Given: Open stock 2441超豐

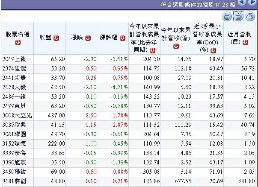Looking at the screenshot, I should pos(14,78).
